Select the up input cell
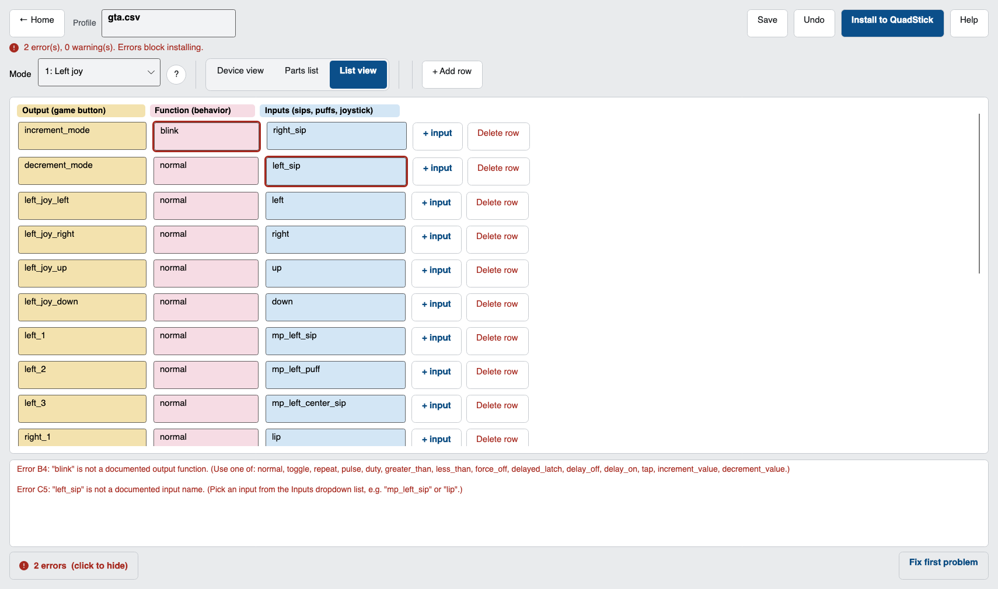This screenshot has width=998, height=589. tap(336, 274)
